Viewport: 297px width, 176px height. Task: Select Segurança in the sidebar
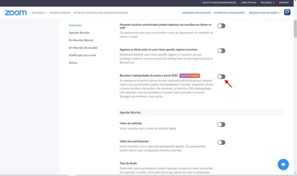click(75, 25)
